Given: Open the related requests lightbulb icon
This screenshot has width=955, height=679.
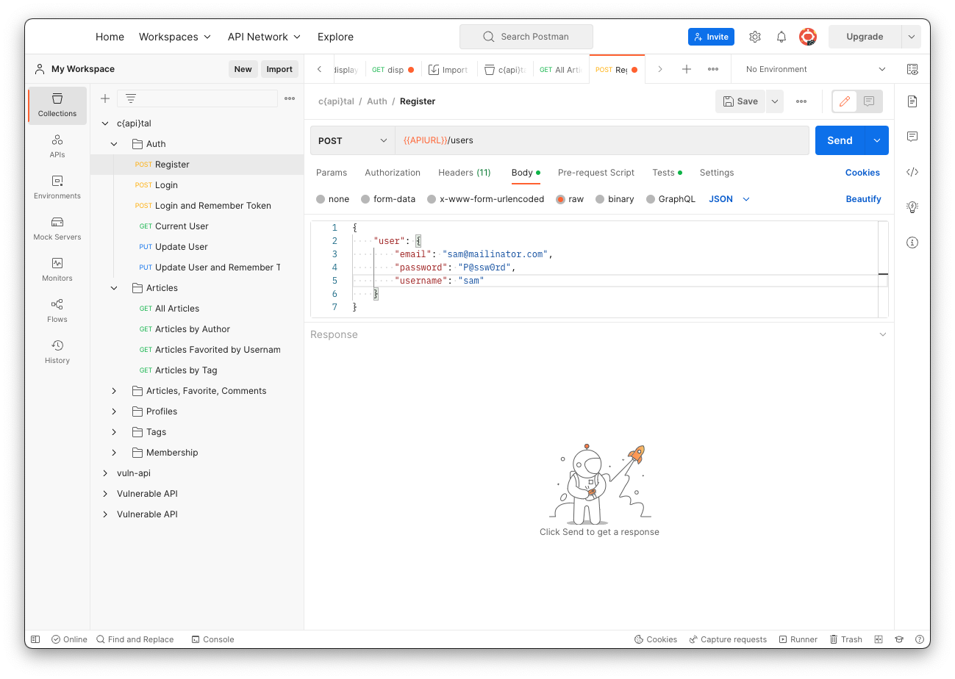Looking at the screenshot, I should [x=912, y=207].
